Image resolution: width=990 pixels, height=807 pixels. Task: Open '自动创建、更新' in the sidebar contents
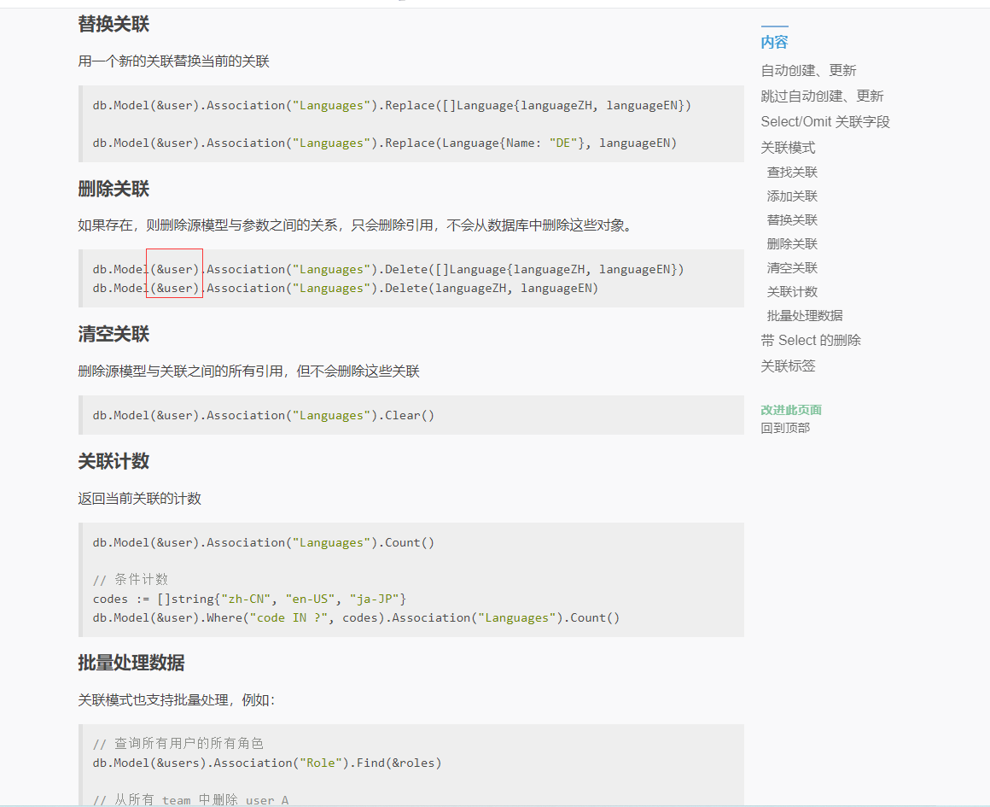click(x=808, y=71)
